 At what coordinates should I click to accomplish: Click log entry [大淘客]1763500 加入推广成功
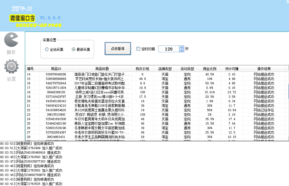tap(31, 157)
